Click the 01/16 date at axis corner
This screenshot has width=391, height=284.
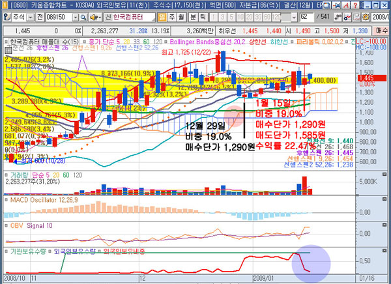366,278
